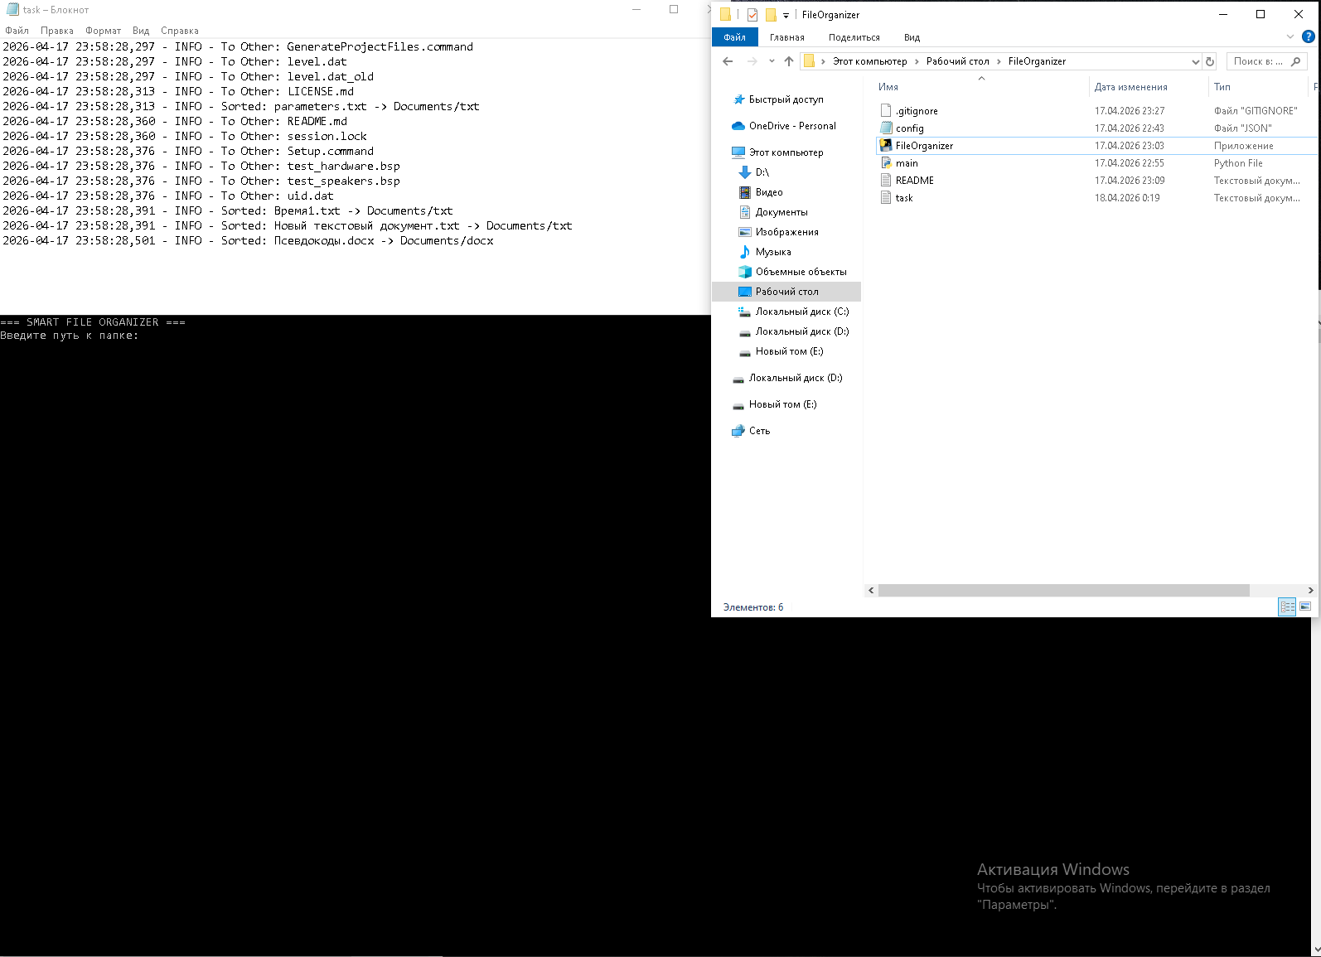Click the Explorer search box

(1266, 61)
